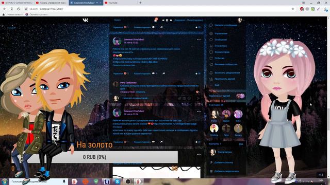Reload the page in browser
This screenshot has height=185, width=330.
tap(19, 9)
